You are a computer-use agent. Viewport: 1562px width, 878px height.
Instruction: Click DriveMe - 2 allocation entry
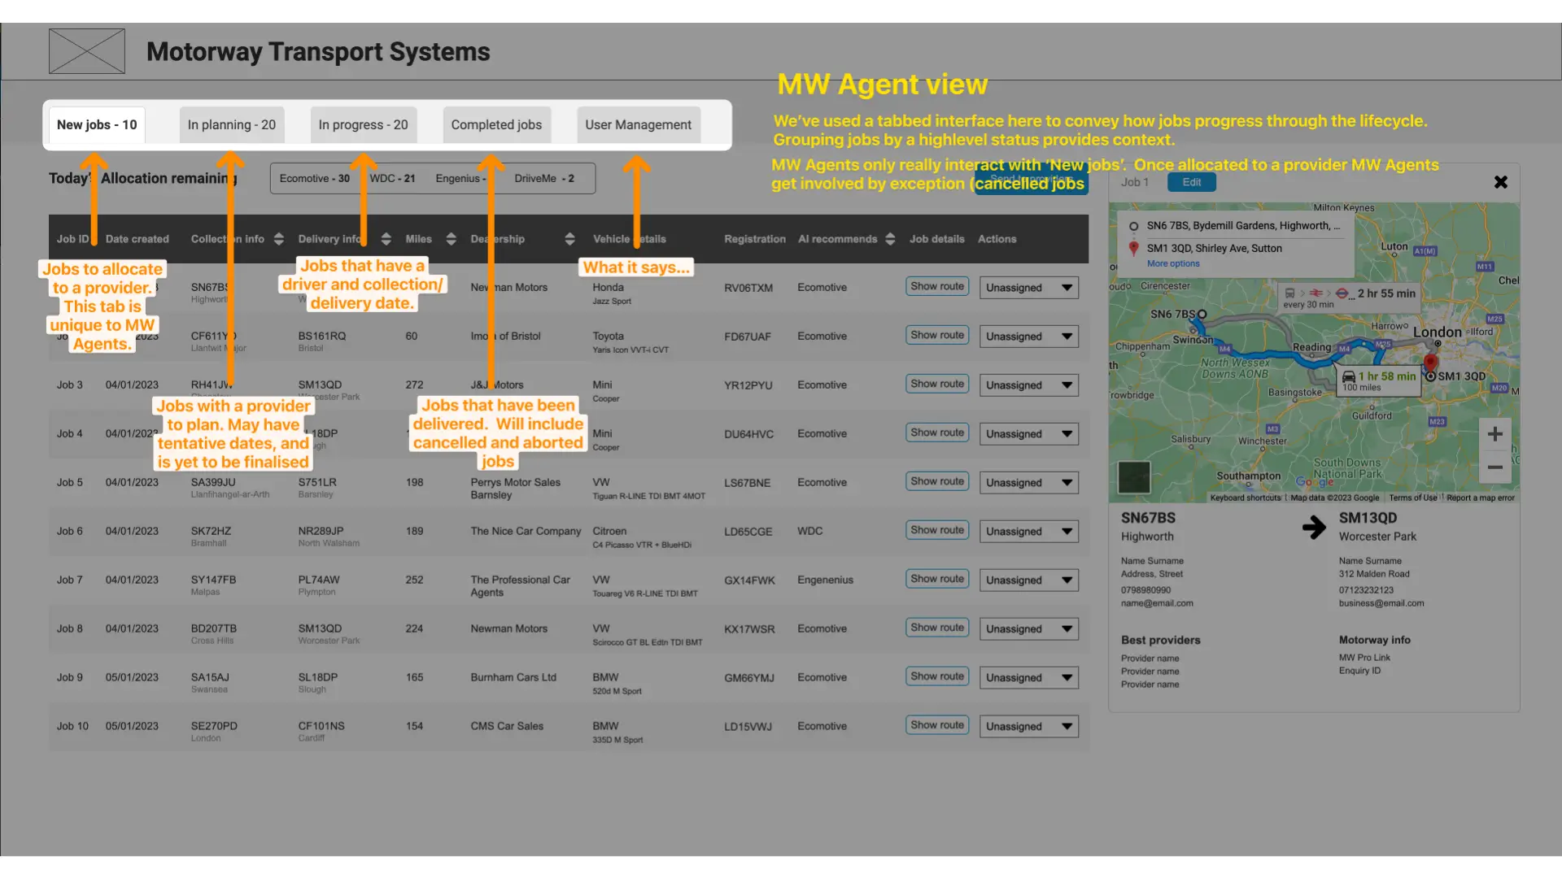point(544,179)
